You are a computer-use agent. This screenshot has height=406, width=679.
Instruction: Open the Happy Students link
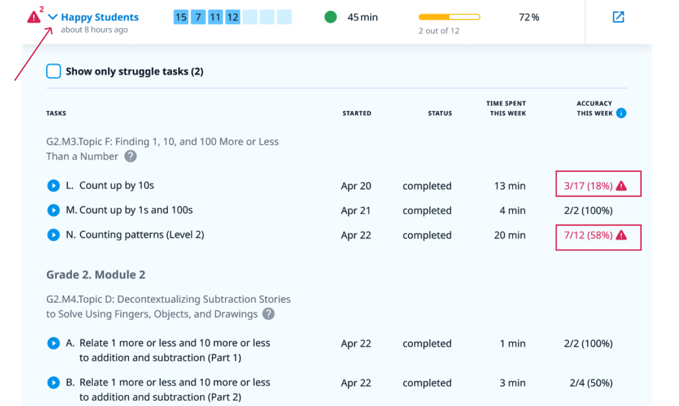pyautogui.click(x=99, y=17)
